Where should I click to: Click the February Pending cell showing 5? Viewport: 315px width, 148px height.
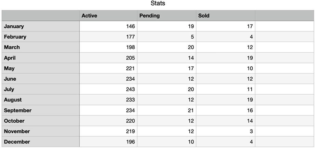click(167, 37)
